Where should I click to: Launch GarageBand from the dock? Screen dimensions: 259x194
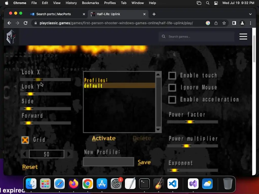159,184
